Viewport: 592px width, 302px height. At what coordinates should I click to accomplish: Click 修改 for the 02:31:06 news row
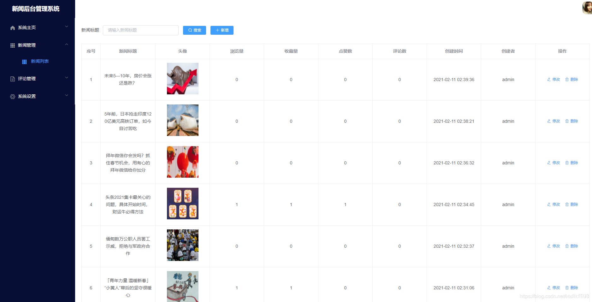pos(554,288)
